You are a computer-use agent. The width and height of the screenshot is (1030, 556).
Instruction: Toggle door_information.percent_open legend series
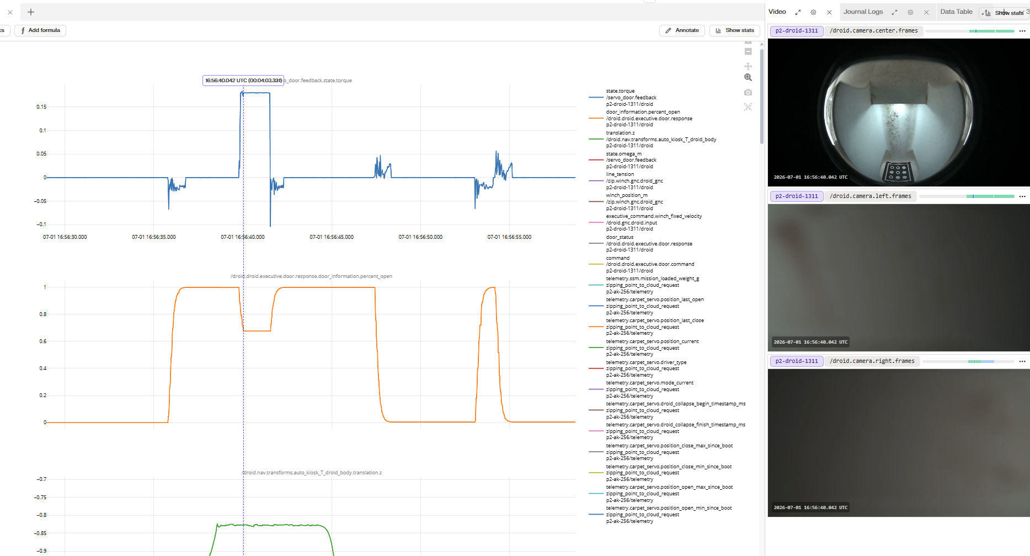(640, 119)
